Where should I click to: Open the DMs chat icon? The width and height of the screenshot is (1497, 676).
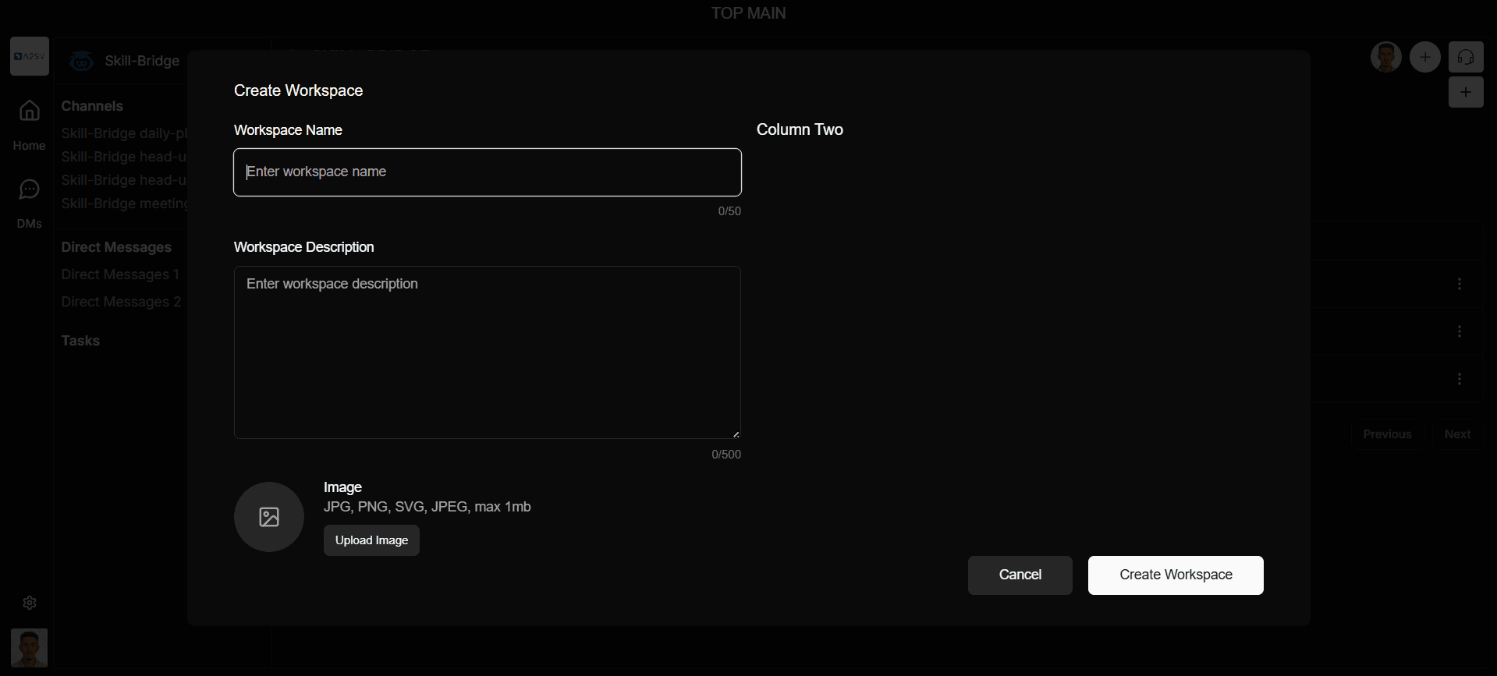point(30,189)
